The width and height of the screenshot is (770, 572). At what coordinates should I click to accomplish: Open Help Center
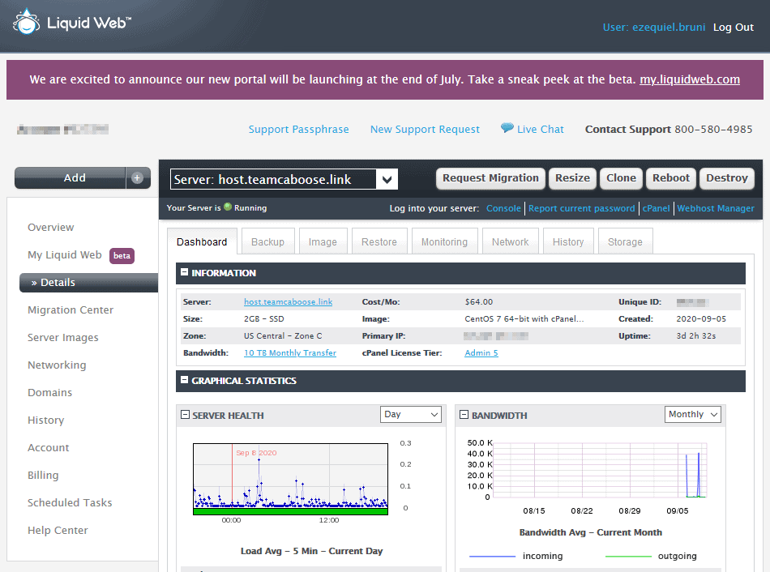point(58,530)
